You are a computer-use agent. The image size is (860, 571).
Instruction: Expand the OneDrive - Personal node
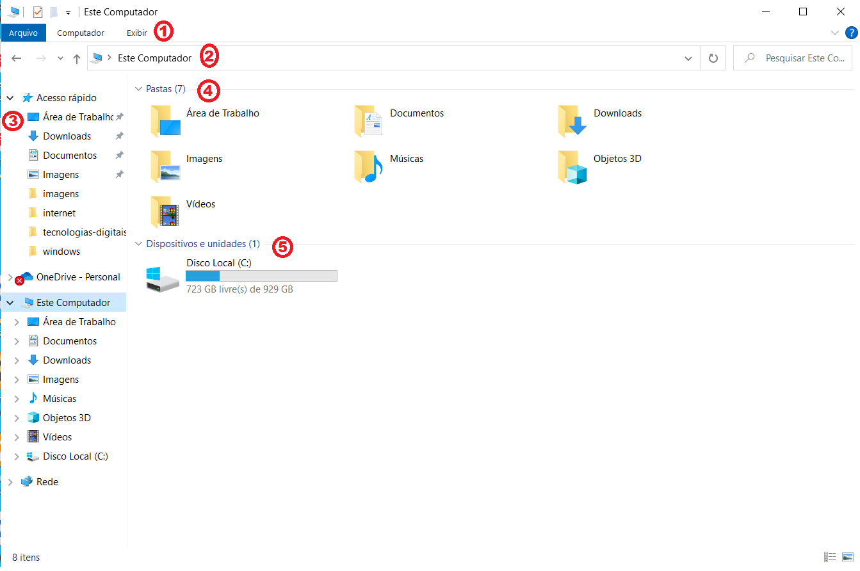click(x=10, y=277)
